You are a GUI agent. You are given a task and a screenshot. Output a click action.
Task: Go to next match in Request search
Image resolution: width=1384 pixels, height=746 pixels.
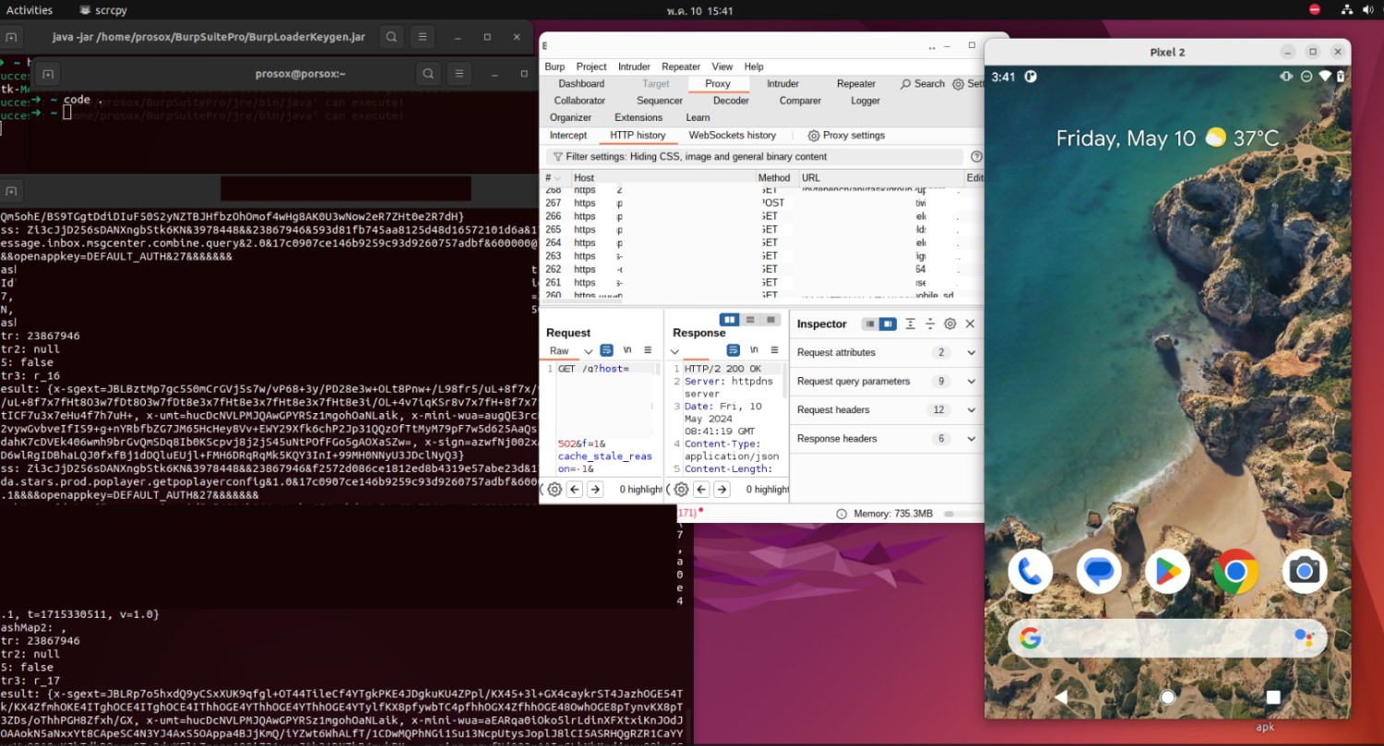click(x=595, y=490)
